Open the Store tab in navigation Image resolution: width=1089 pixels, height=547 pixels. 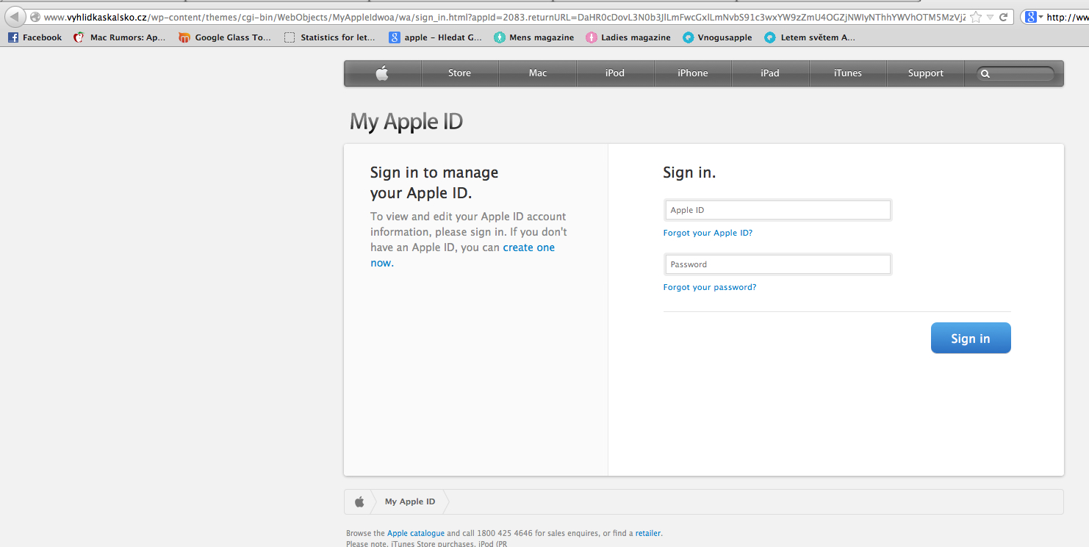460,73
